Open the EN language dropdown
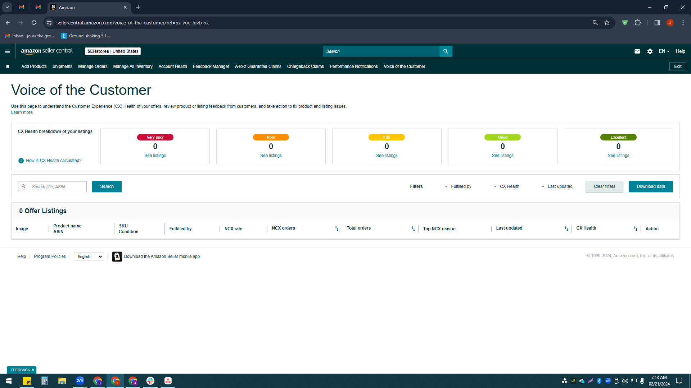 [664, 51]
